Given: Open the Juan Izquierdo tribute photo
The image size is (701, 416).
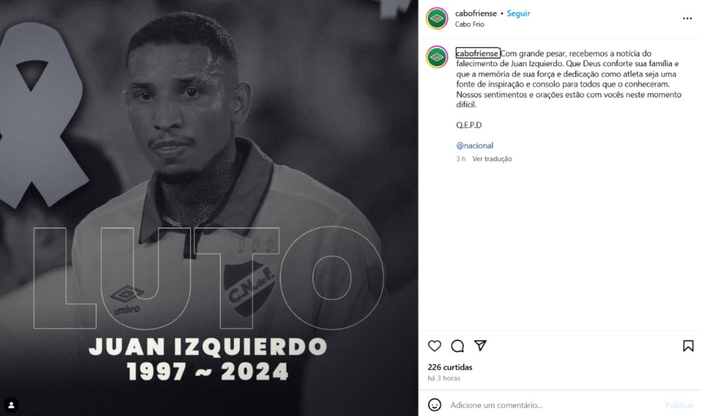Looking at the screenshot, I should [209, 208].
